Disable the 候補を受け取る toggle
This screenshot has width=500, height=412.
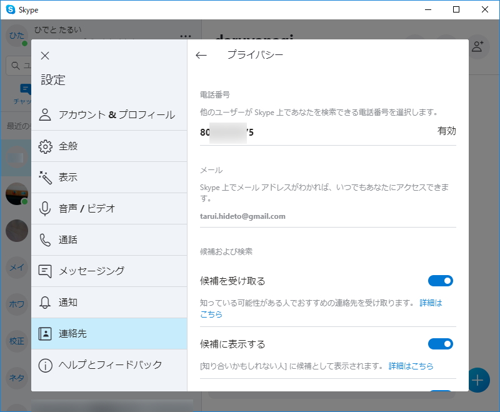441,281
